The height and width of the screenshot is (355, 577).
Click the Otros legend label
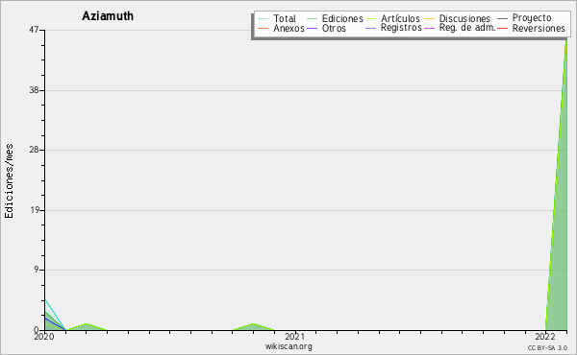click(334, 28)
